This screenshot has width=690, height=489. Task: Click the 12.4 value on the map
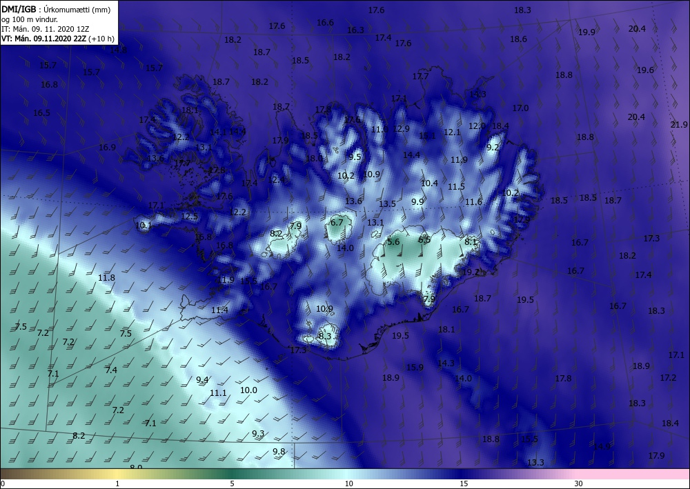[276, 180]
